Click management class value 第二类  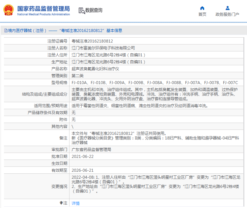point(77,76)
